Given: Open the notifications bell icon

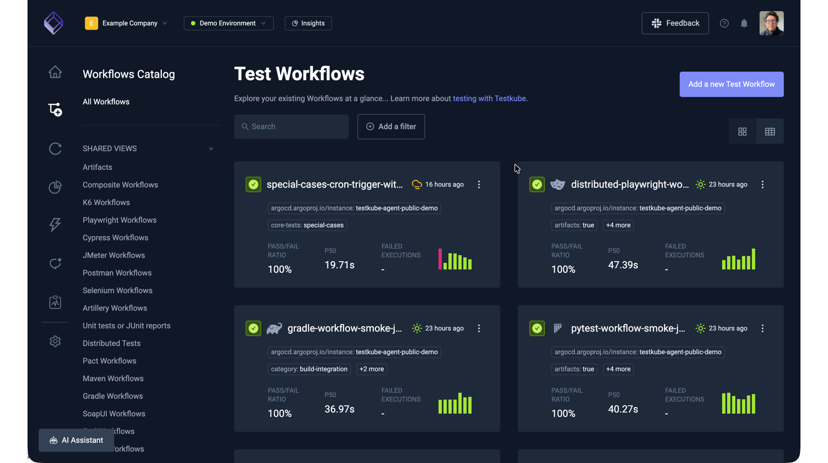Looking at the screenshot, I should coord(744,23).
